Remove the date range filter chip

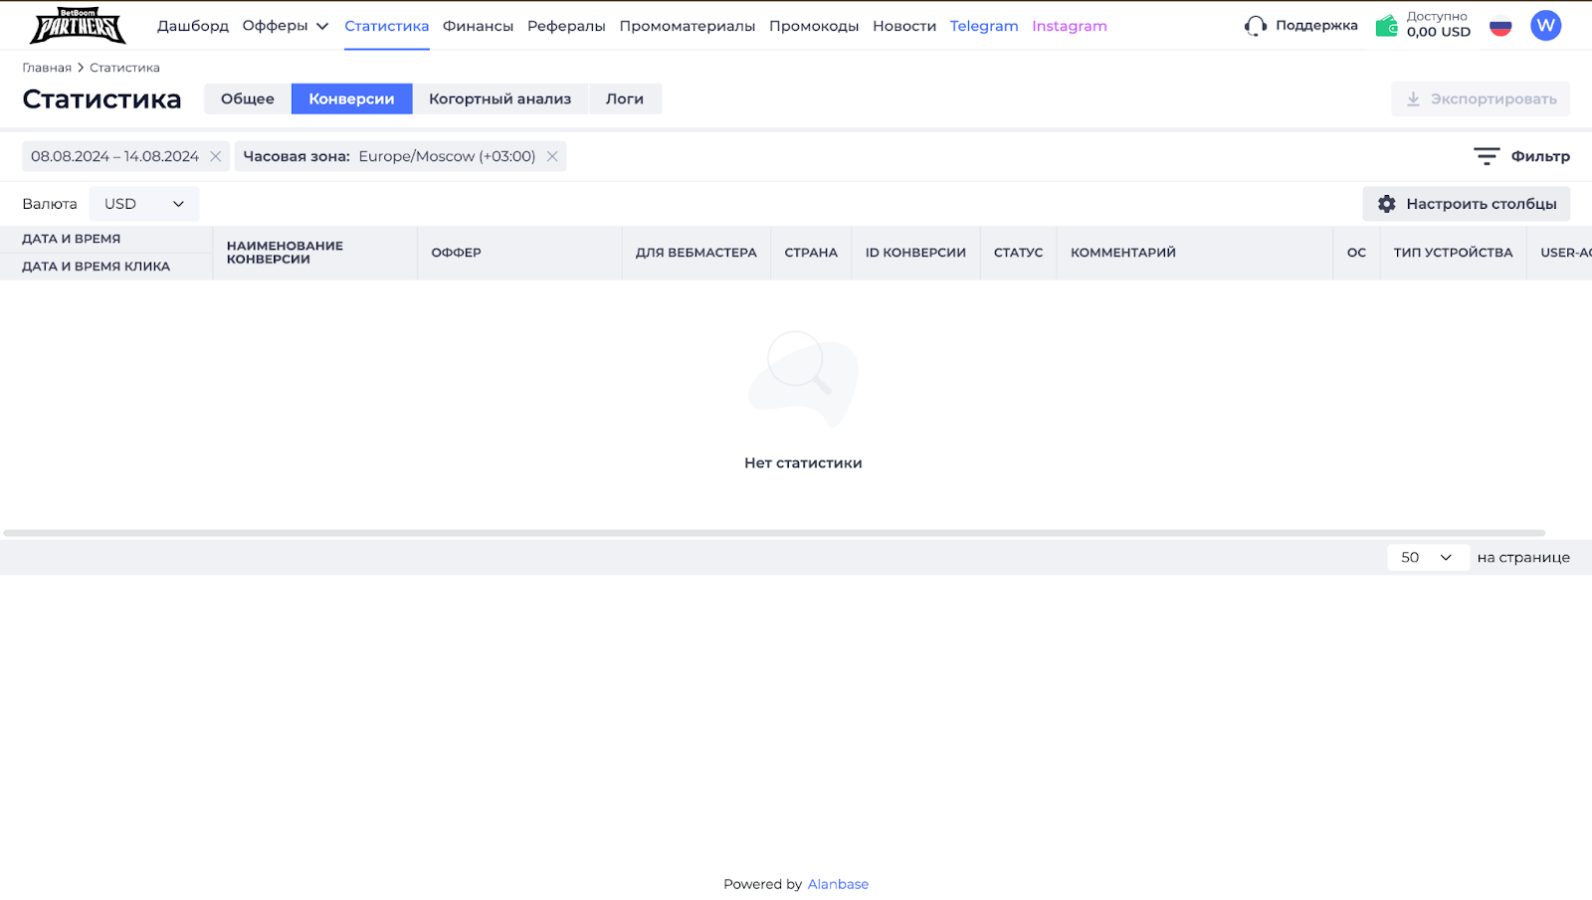coord(215,156)
